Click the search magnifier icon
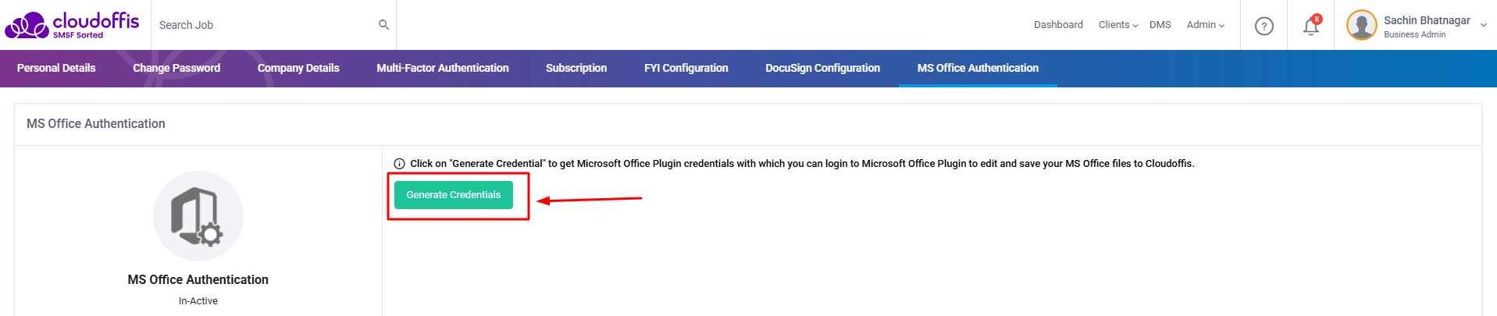 (x=383, y=25)
